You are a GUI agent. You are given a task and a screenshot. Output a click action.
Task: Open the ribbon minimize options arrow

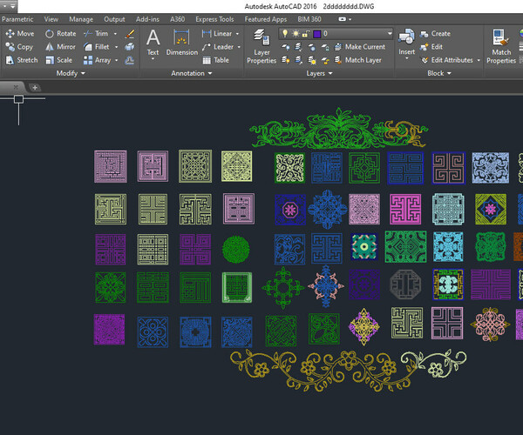pyautogui.click(x=350, y=19)
